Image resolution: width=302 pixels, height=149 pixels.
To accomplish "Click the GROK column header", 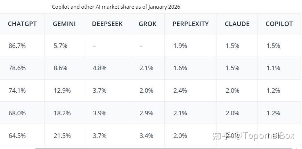I will tap(148, 24).
